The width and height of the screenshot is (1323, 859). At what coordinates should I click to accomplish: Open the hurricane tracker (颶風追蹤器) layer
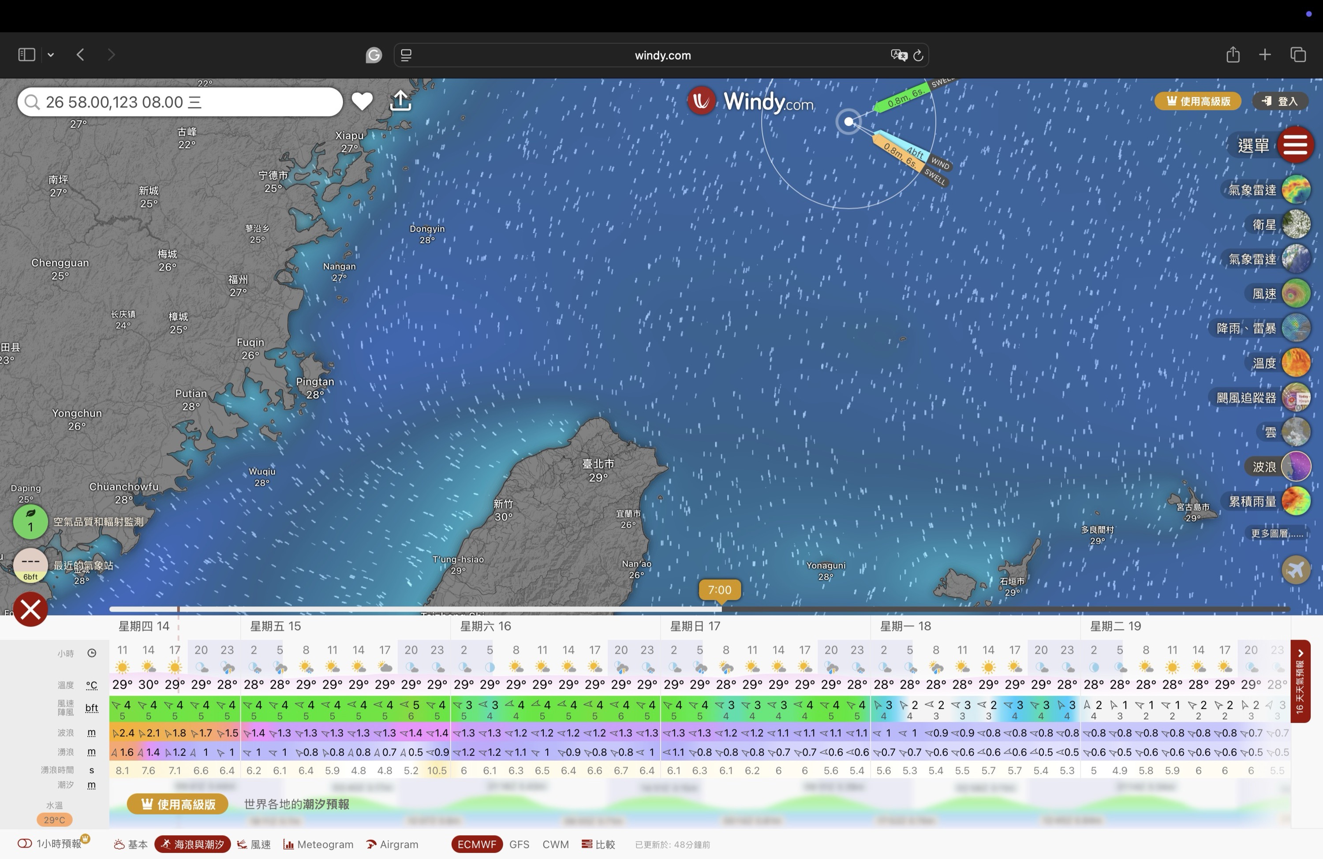click(1296, 398)
